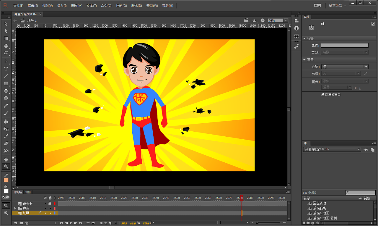Activate the 3D Rotation tool
The height and width of the screenshot is (226, 378).
[6, 46]
